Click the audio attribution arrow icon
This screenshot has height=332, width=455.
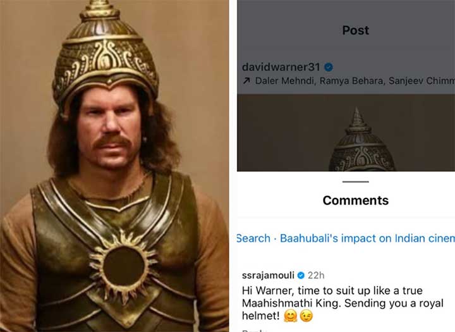[x=246, y=81]
